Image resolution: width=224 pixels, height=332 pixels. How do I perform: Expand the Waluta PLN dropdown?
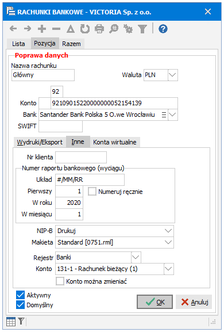[173, 75]
